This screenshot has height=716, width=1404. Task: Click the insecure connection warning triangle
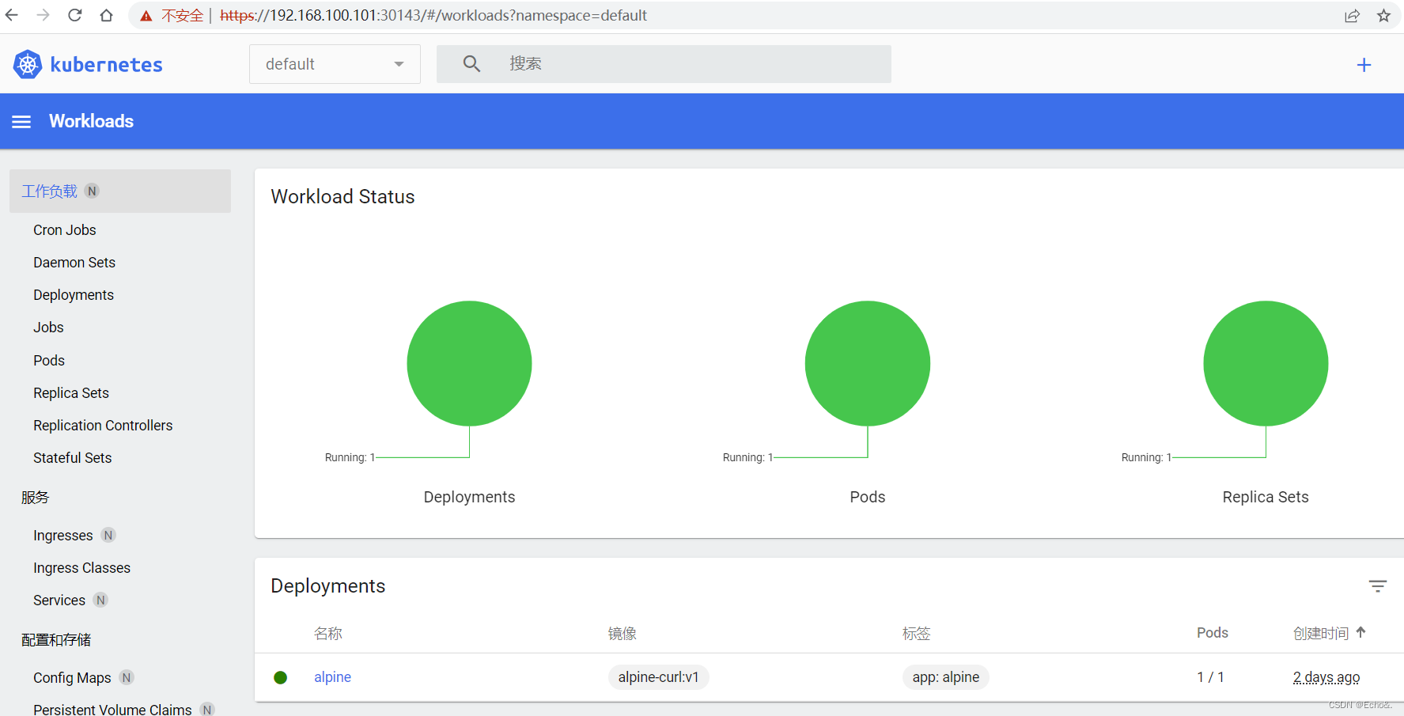click(146, 16)
